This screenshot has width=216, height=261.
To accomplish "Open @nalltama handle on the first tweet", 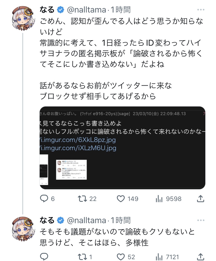I will pos(86,10).
